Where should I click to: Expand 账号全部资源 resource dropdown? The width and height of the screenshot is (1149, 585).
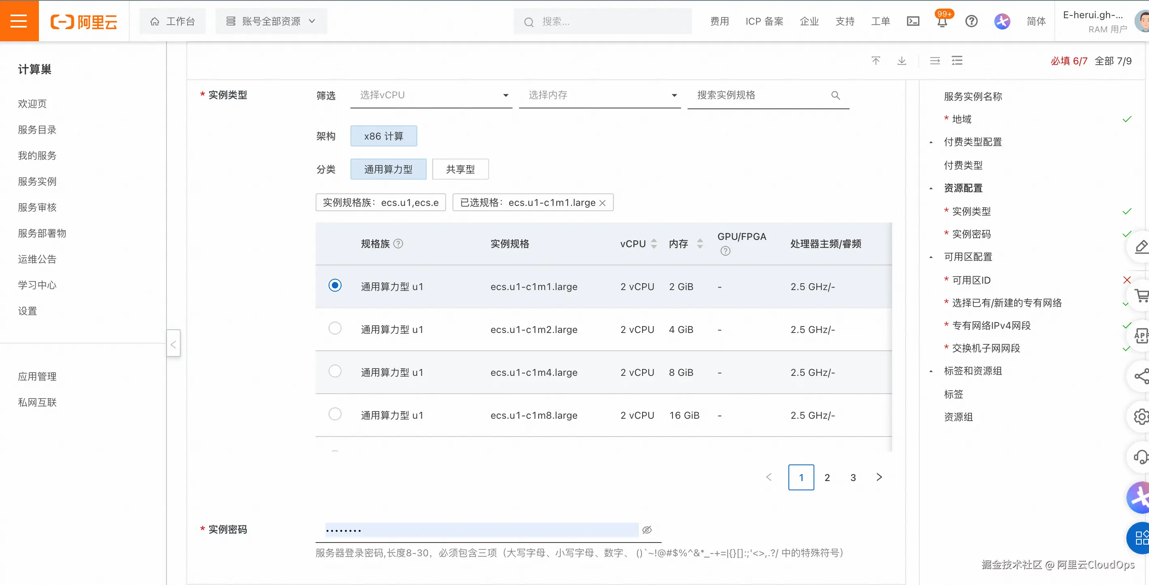coord(271,21)
